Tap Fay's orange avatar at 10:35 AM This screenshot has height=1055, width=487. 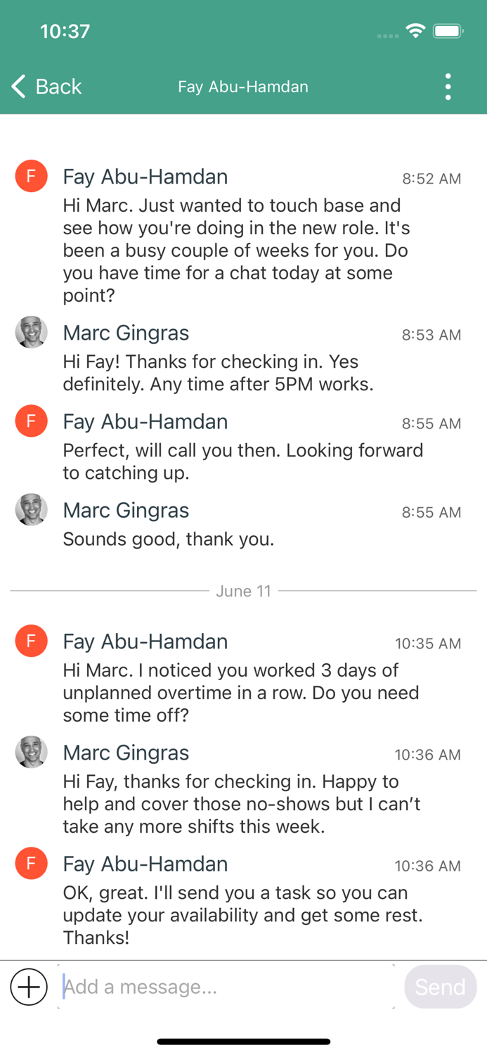pos(31,641)
